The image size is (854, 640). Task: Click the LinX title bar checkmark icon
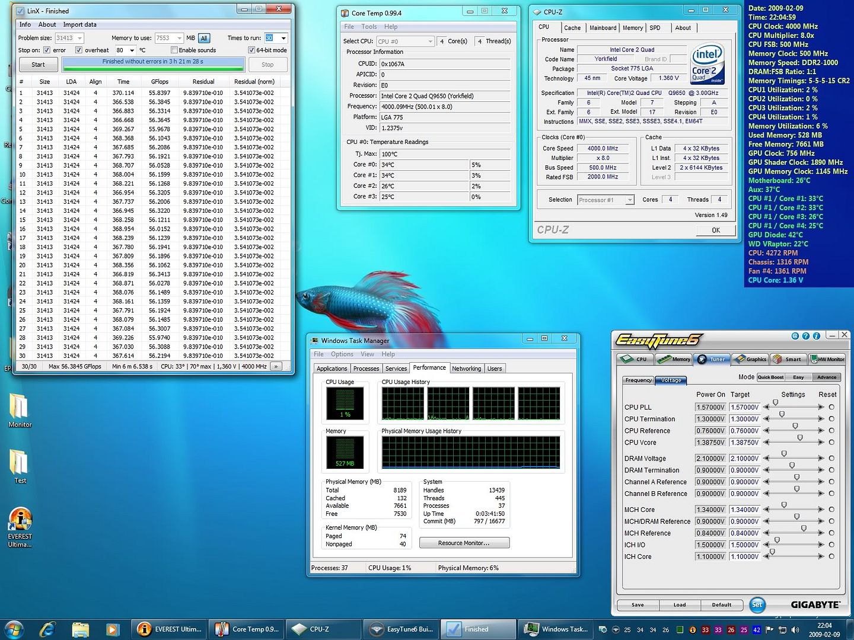[x=20, y=11]
